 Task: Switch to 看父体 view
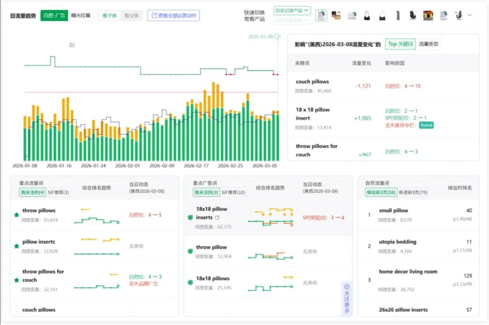[x=131, y=15]
